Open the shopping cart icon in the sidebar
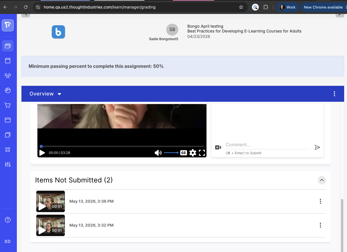347x252 pixels. pyautogui.click(x=8, y=105)
